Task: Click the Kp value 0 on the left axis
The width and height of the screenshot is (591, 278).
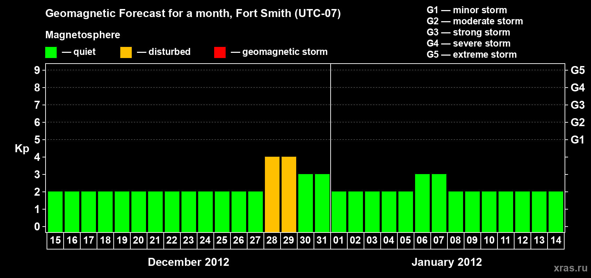Action: coord(37,227)
